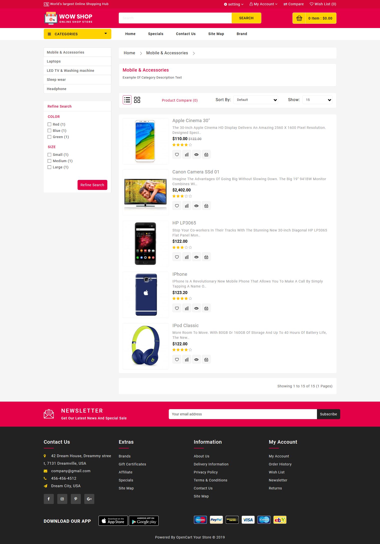Image resolution: width=380 pixels, height=544 pixels.
Task: Switch to list view layout
Action: [x=127, y=100]
